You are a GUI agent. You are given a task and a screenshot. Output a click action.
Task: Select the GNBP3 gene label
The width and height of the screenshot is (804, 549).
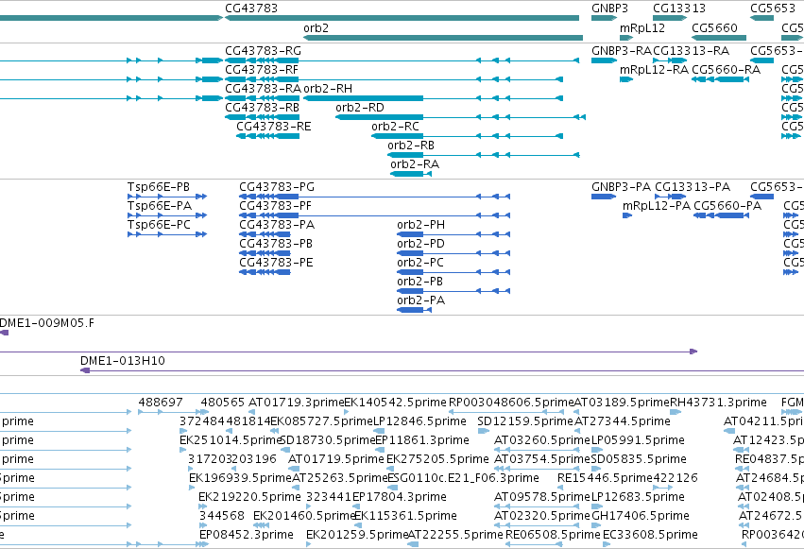[x=609, y=9]
